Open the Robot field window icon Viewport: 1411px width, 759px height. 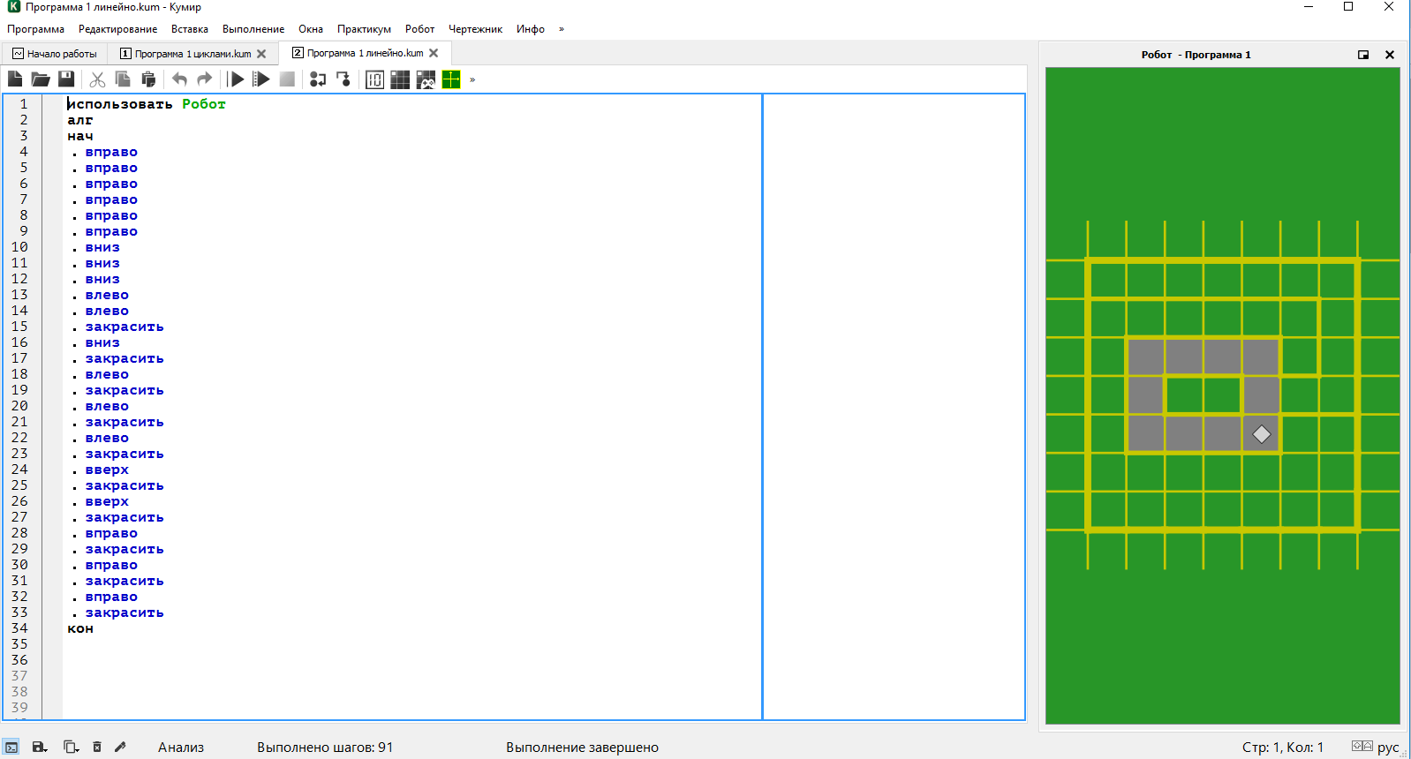tap(400, 79)
